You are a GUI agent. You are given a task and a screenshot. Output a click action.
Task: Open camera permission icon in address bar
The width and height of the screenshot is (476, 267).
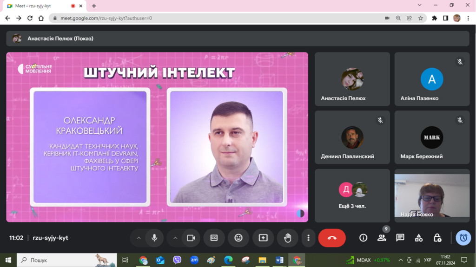[387, 18]
